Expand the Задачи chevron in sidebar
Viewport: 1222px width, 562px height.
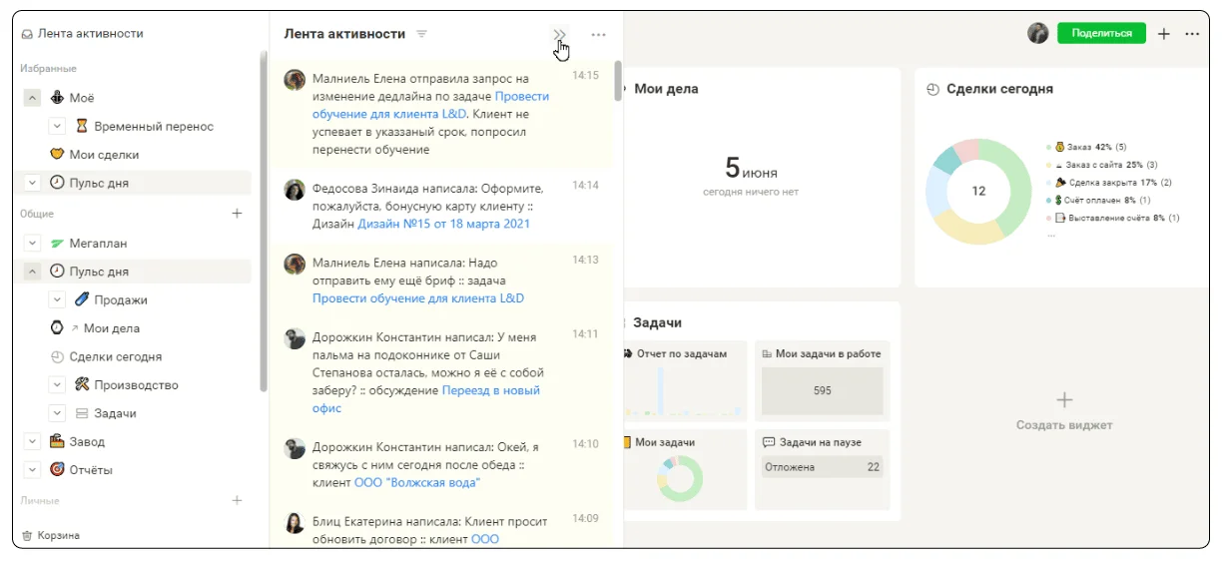57,413
